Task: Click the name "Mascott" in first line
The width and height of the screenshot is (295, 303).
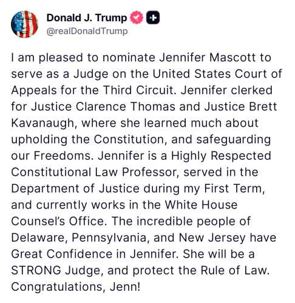Action: [232, 58]
